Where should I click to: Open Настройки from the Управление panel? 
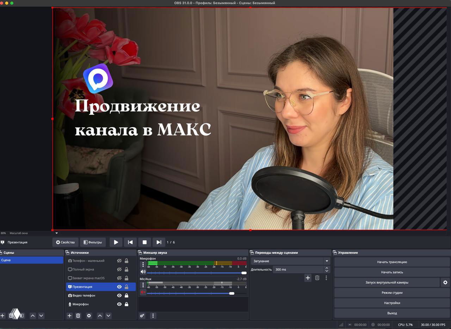[x=392, y=303]
